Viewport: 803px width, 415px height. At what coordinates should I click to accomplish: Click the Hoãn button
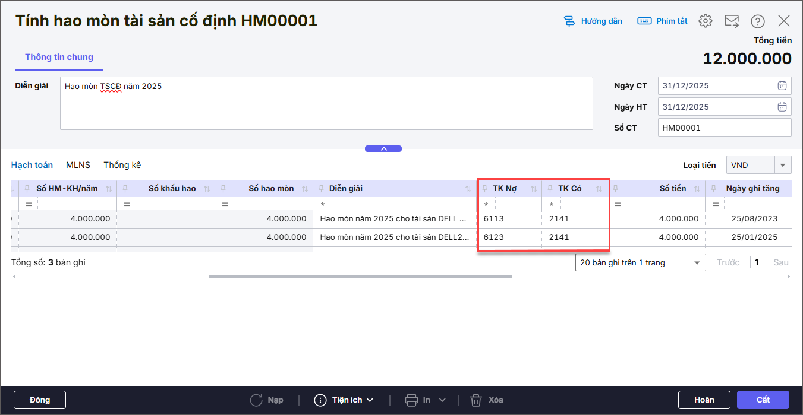pyautogui.click(x=704, y=400)
